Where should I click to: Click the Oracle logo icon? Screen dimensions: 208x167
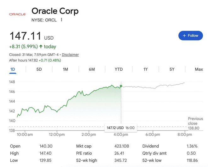point(17,14)
